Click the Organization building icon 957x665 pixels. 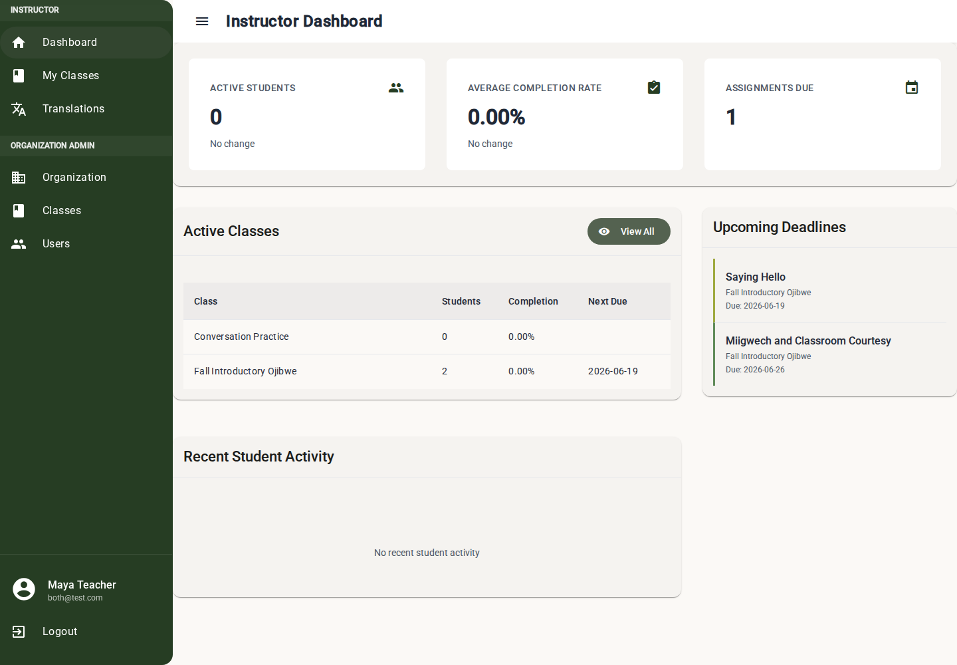(x=19, y=178)
